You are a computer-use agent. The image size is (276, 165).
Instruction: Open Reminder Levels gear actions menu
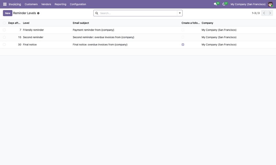coord(38,13)
